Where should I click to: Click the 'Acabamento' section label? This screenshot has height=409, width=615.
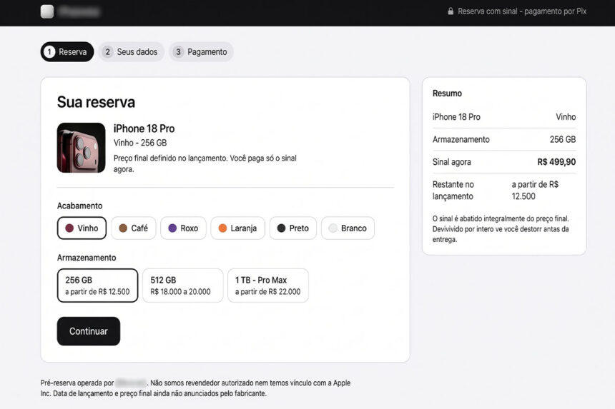tap(79, 206)
